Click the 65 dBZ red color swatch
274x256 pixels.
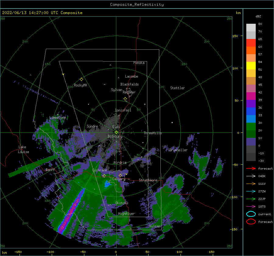[x=251, y=43]
